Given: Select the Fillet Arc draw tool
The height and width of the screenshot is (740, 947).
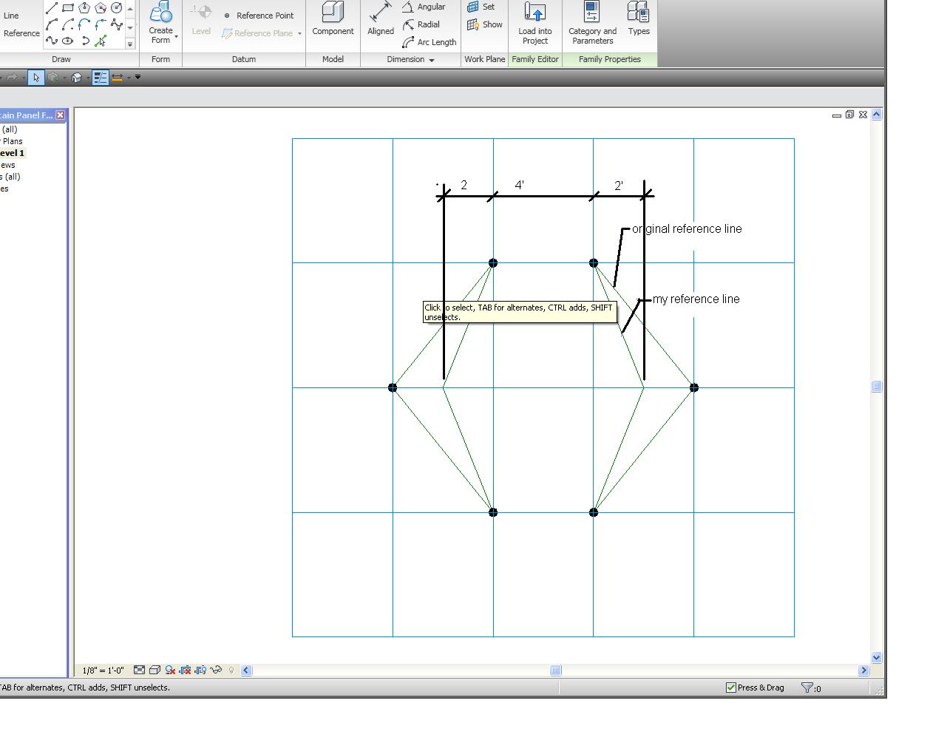Looking at the screenshot, I should pos(101,24).
